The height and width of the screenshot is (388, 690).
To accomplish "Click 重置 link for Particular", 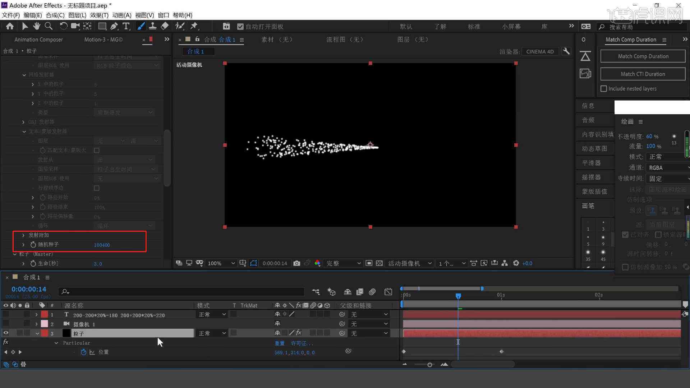I will 280,343.
